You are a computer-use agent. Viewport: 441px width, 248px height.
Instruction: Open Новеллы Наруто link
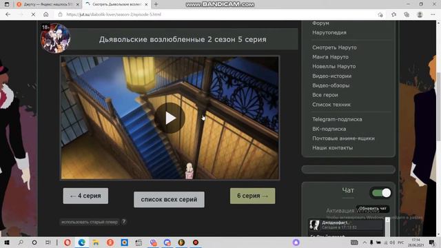tap(334, 67)
